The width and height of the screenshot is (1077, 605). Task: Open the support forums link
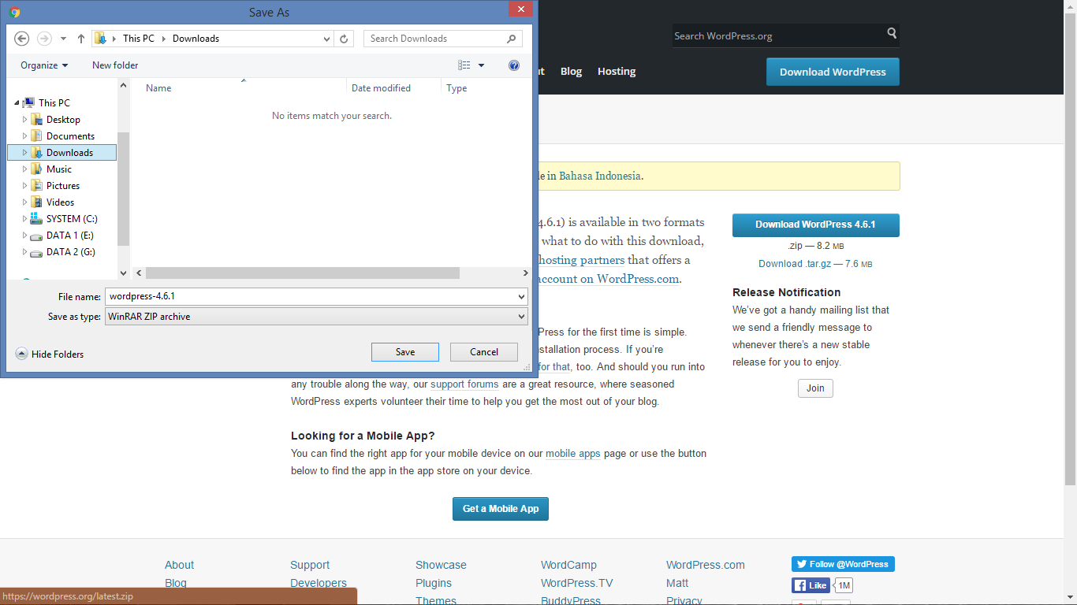coord(464,384)
